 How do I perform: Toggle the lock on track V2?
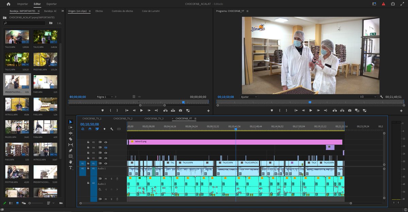tap(88, 158)
